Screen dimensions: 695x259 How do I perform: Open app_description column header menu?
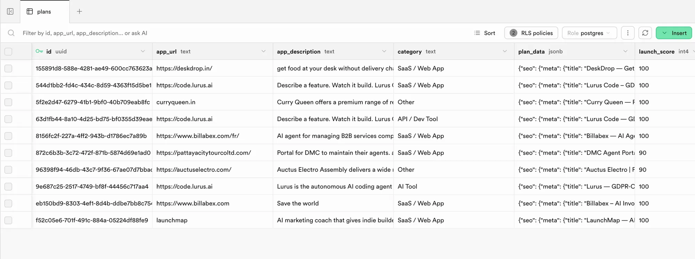[x=384, y=51]
